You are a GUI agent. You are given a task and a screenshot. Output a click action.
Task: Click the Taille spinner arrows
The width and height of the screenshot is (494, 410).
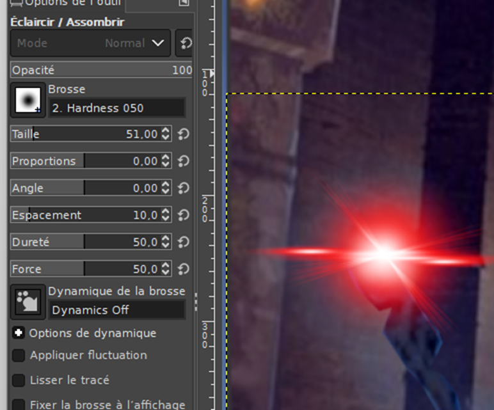(166, 134)
